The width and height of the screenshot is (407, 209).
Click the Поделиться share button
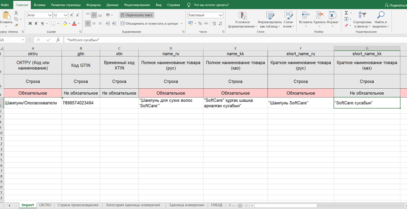pos(396,5)
